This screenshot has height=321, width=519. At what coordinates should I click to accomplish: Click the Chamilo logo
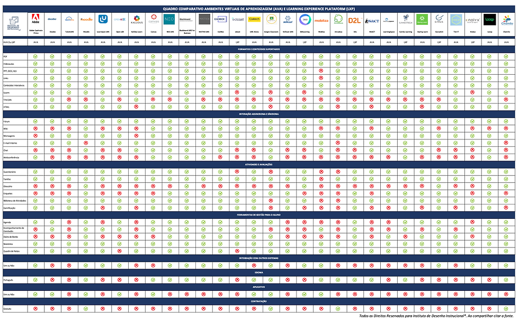507,20
